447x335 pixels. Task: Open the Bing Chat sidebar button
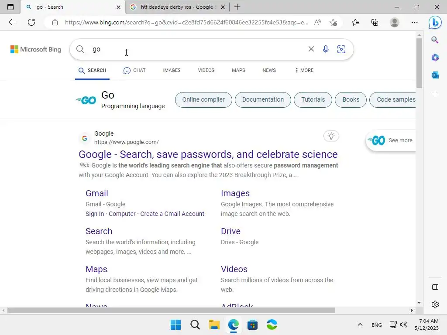tap(435, 22)
